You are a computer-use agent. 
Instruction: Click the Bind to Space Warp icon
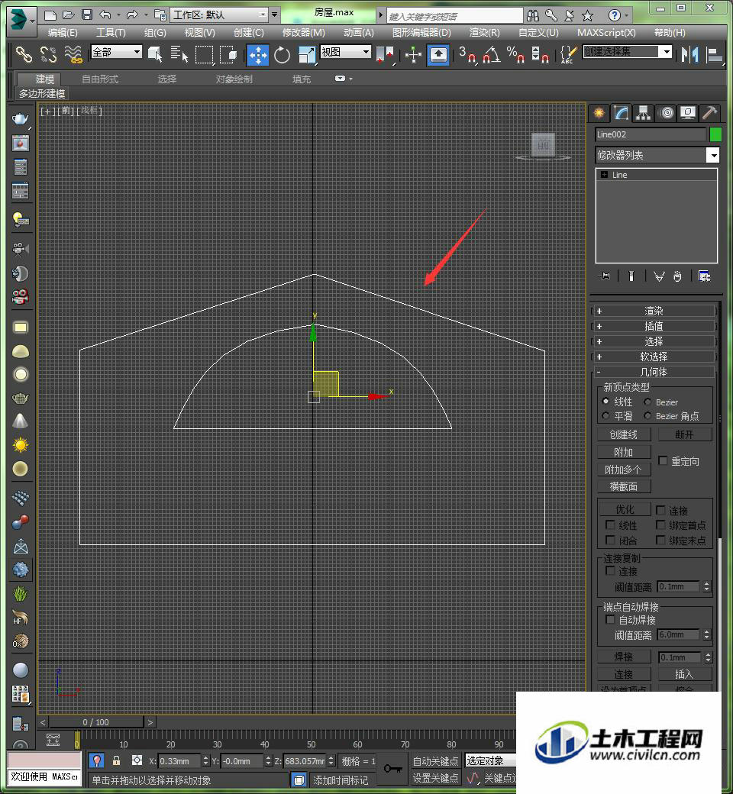73,54
